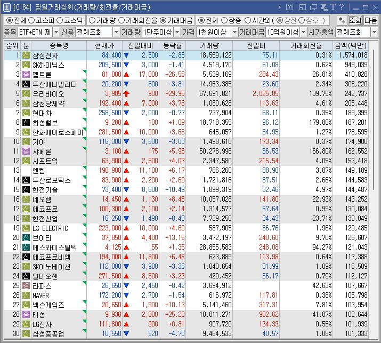The image size is (381, 343).
Task: Click the black badge beside 한전기술
Action: (26, 190)
